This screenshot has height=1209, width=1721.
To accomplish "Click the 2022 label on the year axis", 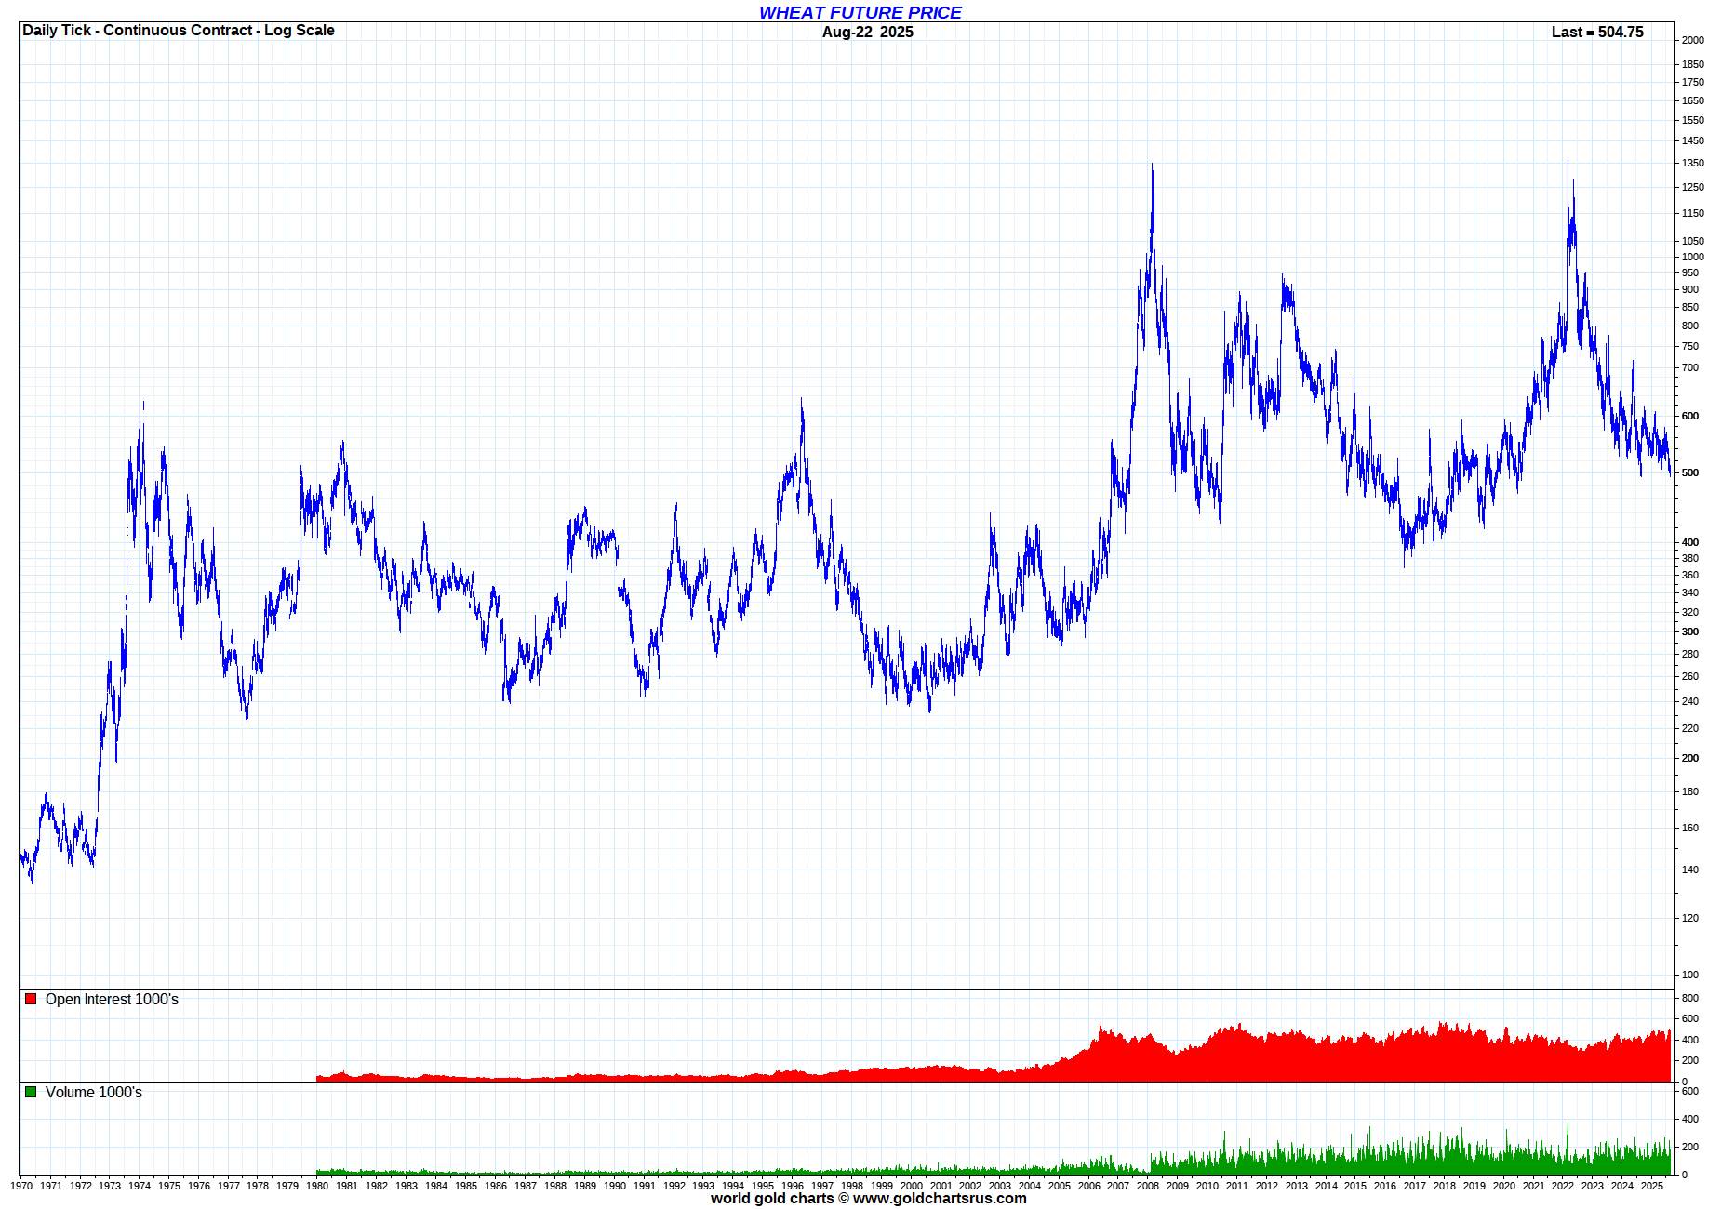I will (x=1563, y=1186).
